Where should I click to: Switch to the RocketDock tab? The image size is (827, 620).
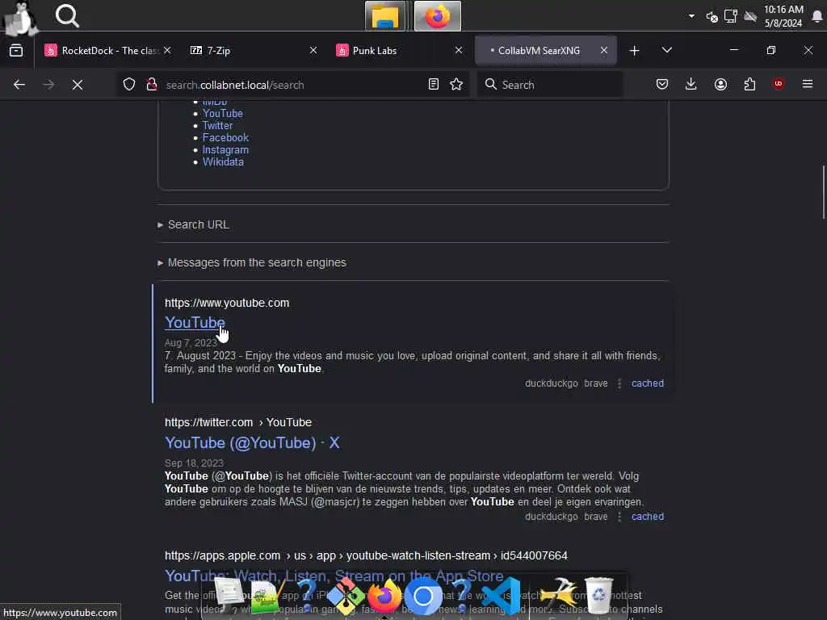point(108,50)
